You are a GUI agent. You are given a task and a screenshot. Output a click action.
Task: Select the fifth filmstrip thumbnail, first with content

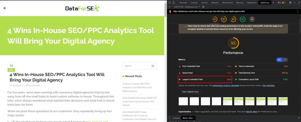pyautogui.click(x=228, y=101)
